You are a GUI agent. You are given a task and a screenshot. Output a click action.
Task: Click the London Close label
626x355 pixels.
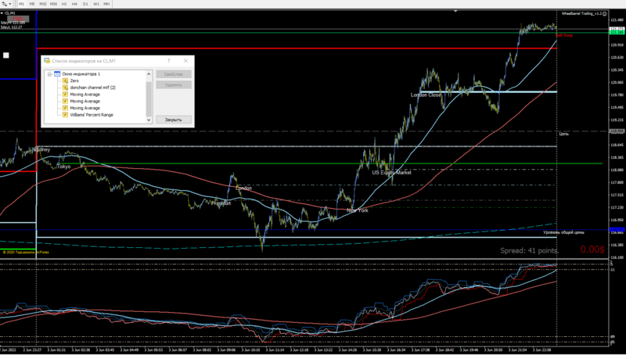point(426,95)
